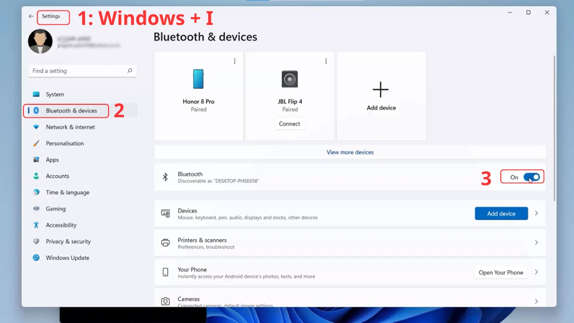This screenshot has height=323, width=574.
Task: Open Personalisation settings
Action: [65, 143]
